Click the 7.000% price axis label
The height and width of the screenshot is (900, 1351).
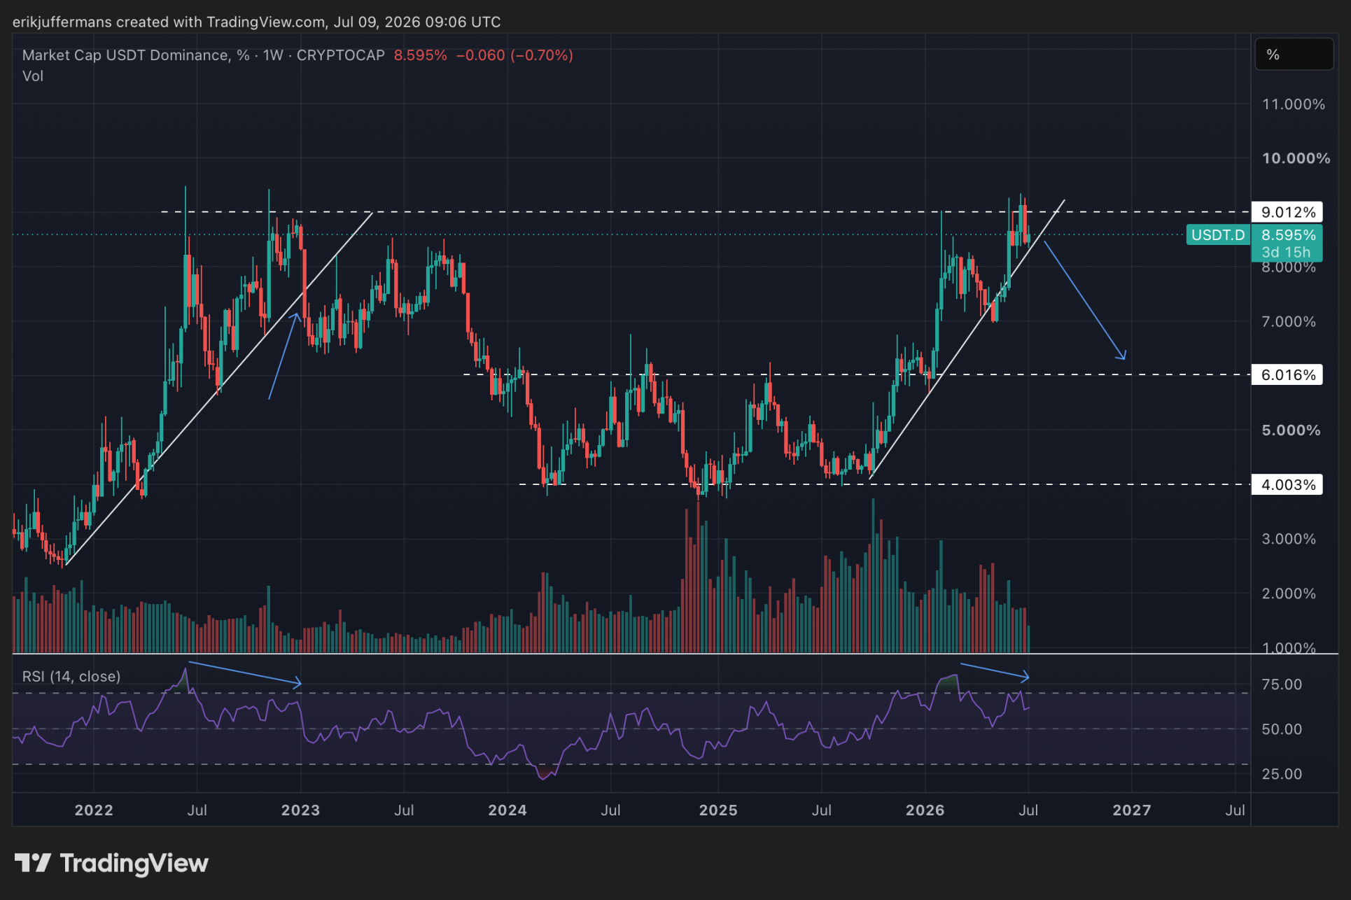1289,322
